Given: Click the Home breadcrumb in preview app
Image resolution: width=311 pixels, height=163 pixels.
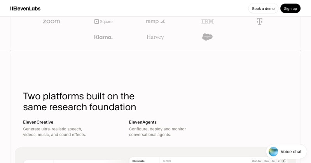Looking at the screenshot, I should point(167,161).
